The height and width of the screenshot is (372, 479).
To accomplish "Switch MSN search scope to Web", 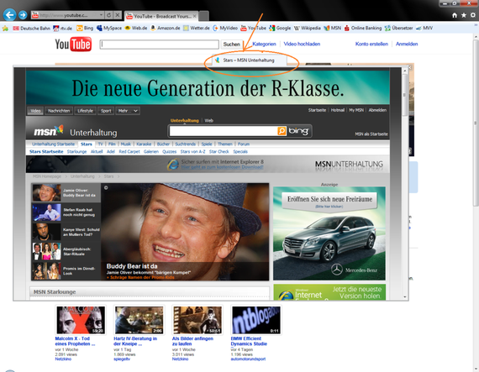I will (x=209, y=121).
